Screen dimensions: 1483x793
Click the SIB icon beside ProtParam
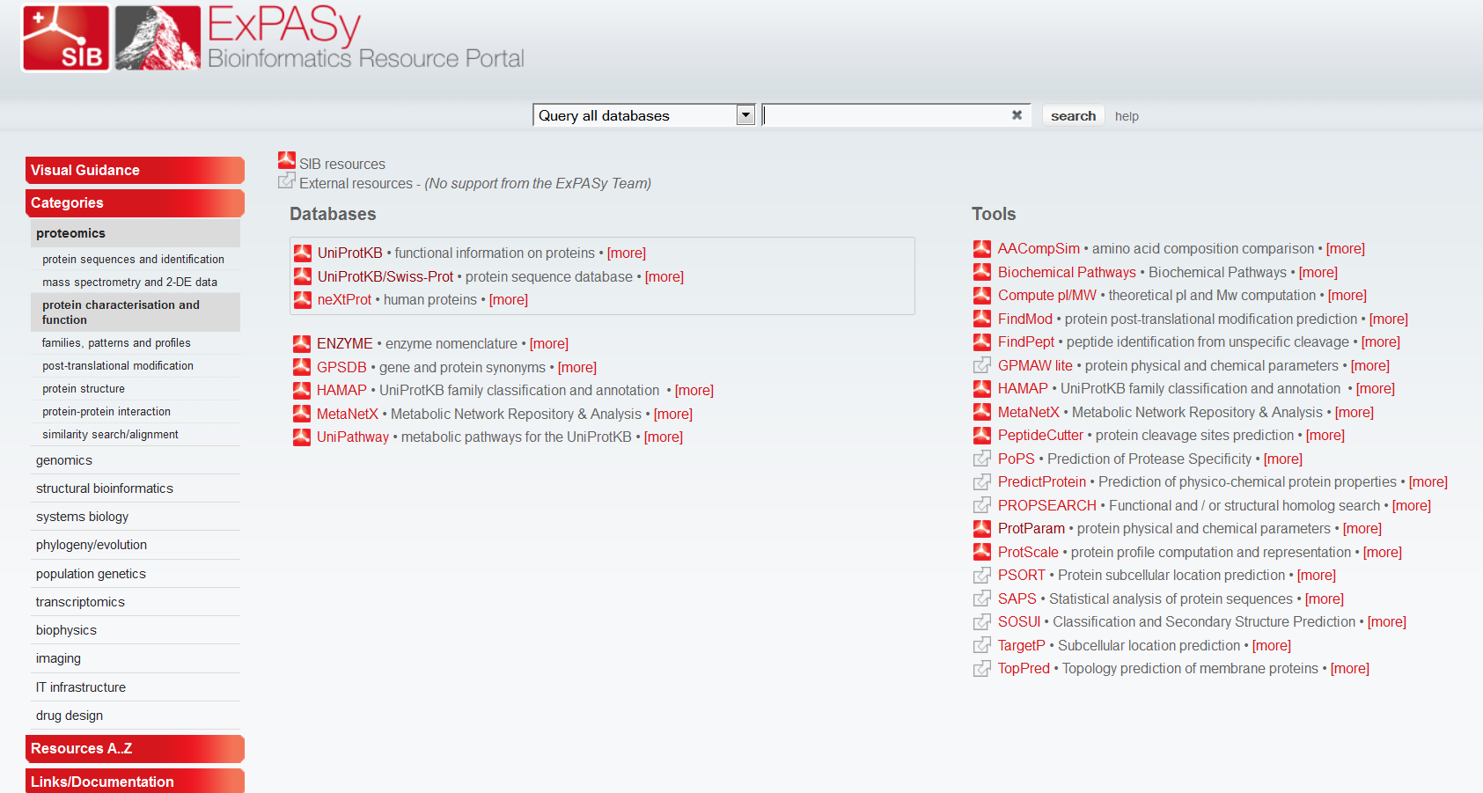tap(982, 528)
